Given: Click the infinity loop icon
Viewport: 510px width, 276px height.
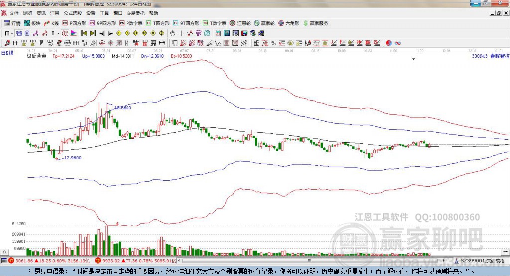Looking at the screenshot, I should [398, 43].
